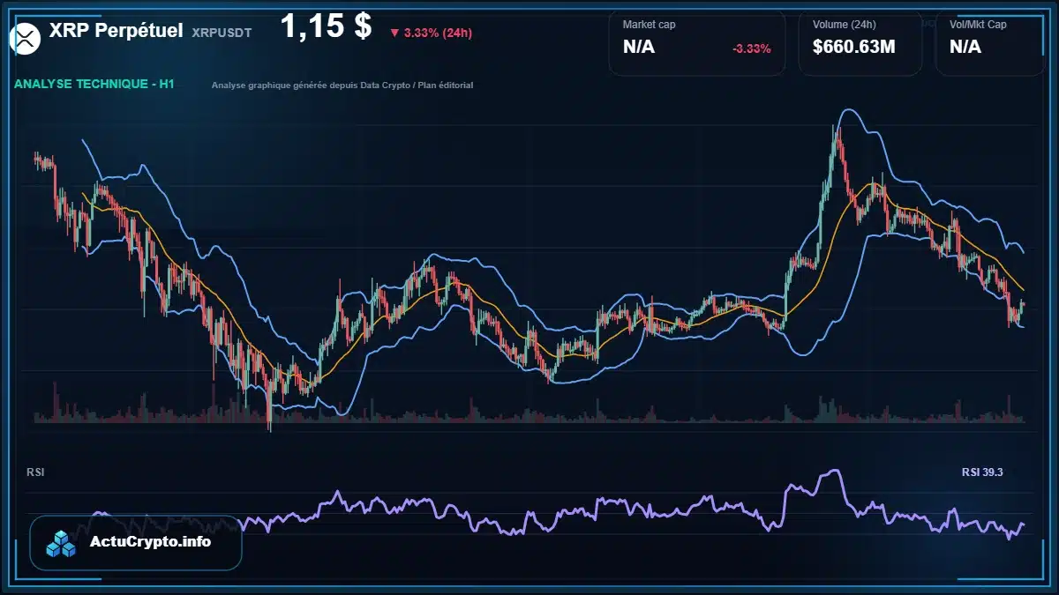Click the RSI panel label
This screenshot has height=595, width=1059.
(x=35, y=472)
